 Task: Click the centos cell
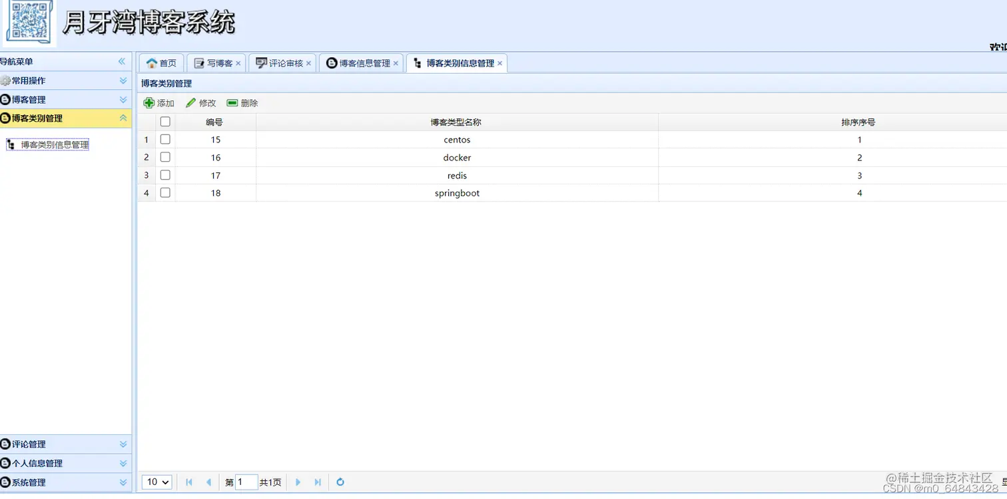pyautogui.click(x=457, y=140)
